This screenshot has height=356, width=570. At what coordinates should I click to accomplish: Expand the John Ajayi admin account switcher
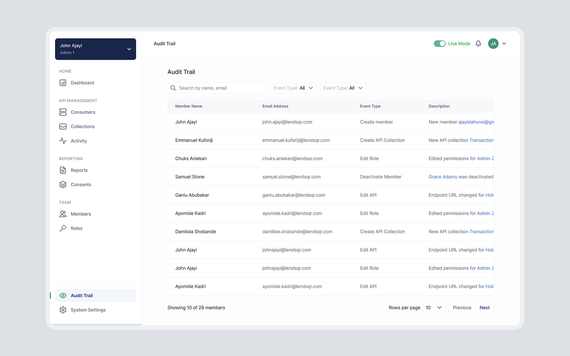click(x=95, y=49)
